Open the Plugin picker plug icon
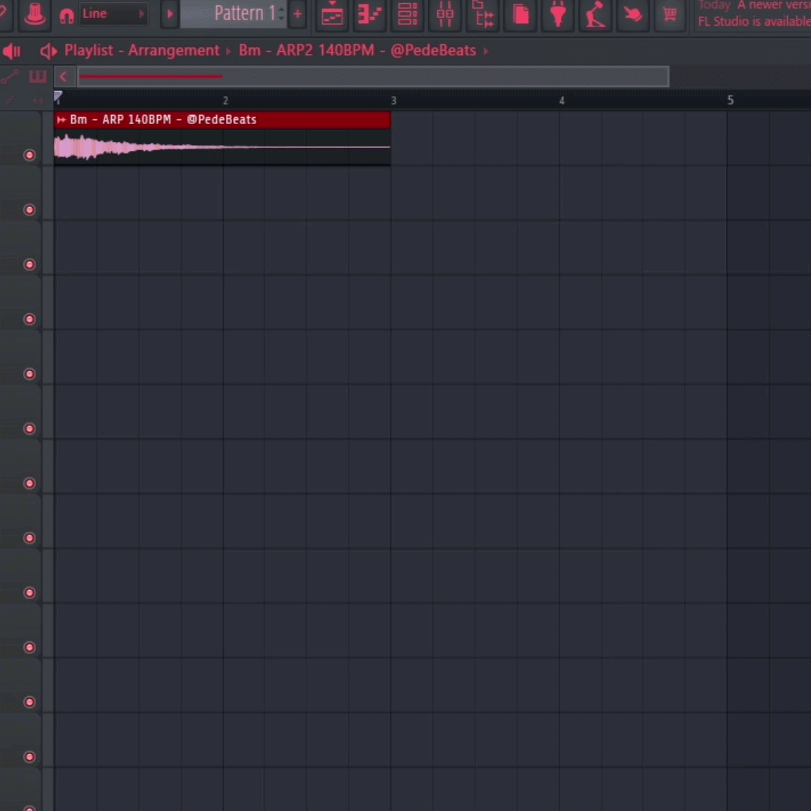This screenshot has height=811, width=811. pyautogui.click(x=558, y=14)
